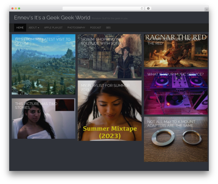Open the Skyrim Shopping in Solitude with Sofia post
The image size is (218, 184).
[x=109, y=56]
